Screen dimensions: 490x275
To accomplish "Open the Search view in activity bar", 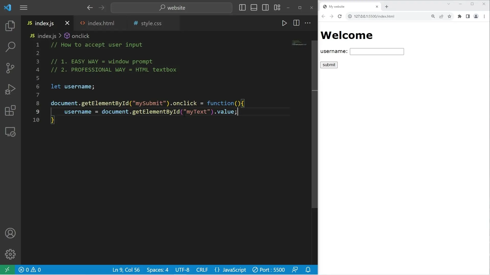I will click(x=10, y=47).
